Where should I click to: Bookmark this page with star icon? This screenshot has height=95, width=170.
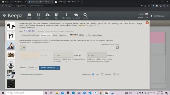(149, 6)
